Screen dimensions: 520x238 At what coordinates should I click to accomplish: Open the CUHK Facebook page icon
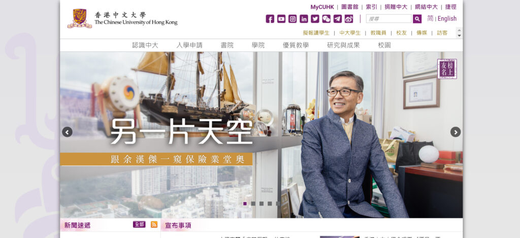point(270,19)
